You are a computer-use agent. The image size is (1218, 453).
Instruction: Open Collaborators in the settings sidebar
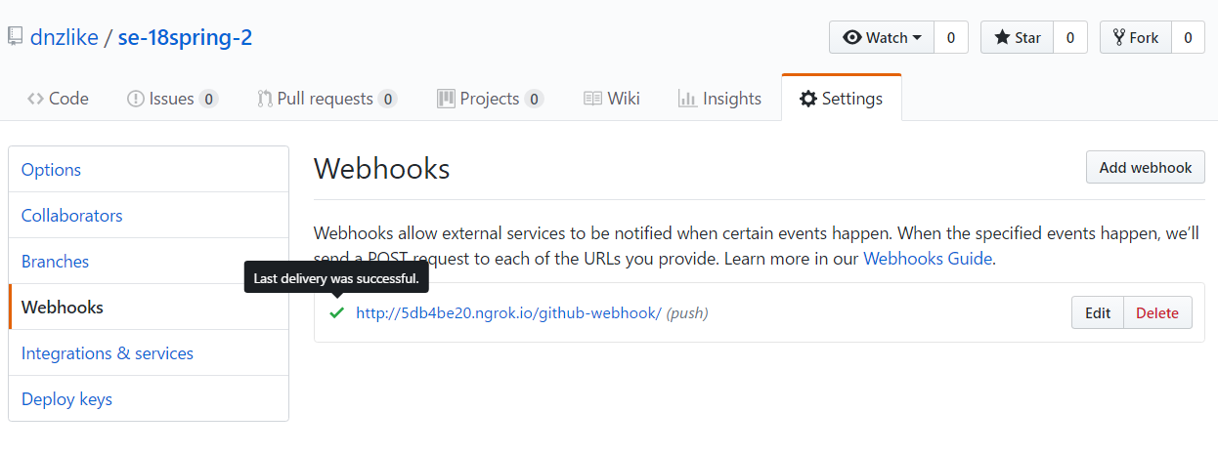[x=149, y=216]
